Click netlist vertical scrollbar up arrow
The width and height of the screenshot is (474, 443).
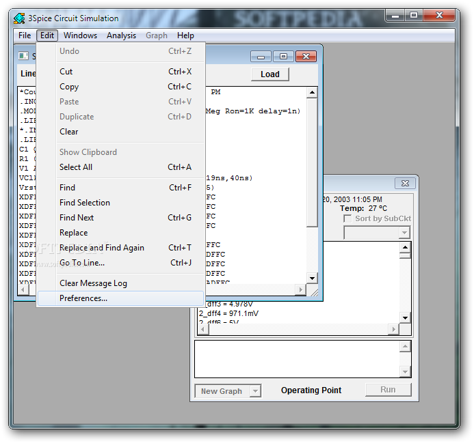pos(312,92)
